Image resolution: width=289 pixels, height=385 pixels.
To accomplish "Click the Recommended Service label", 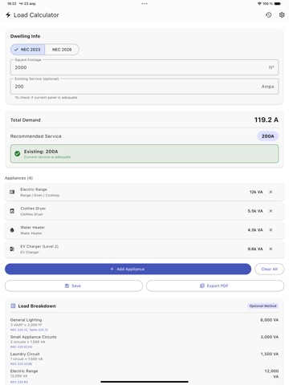I will pyautogui.click(x=36, y=136).
